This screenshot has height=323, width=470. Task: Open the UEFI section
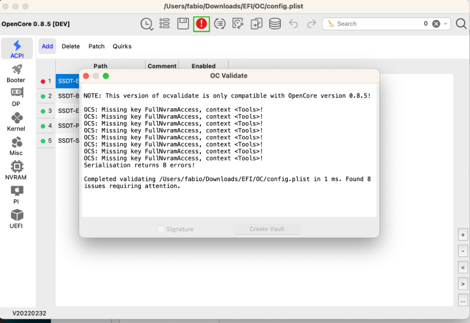[16, 219]
